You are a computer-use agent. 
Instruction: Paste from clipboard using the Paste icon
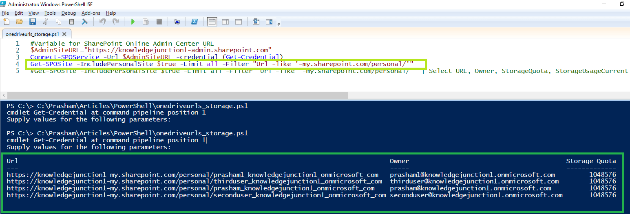coord(72,22)
